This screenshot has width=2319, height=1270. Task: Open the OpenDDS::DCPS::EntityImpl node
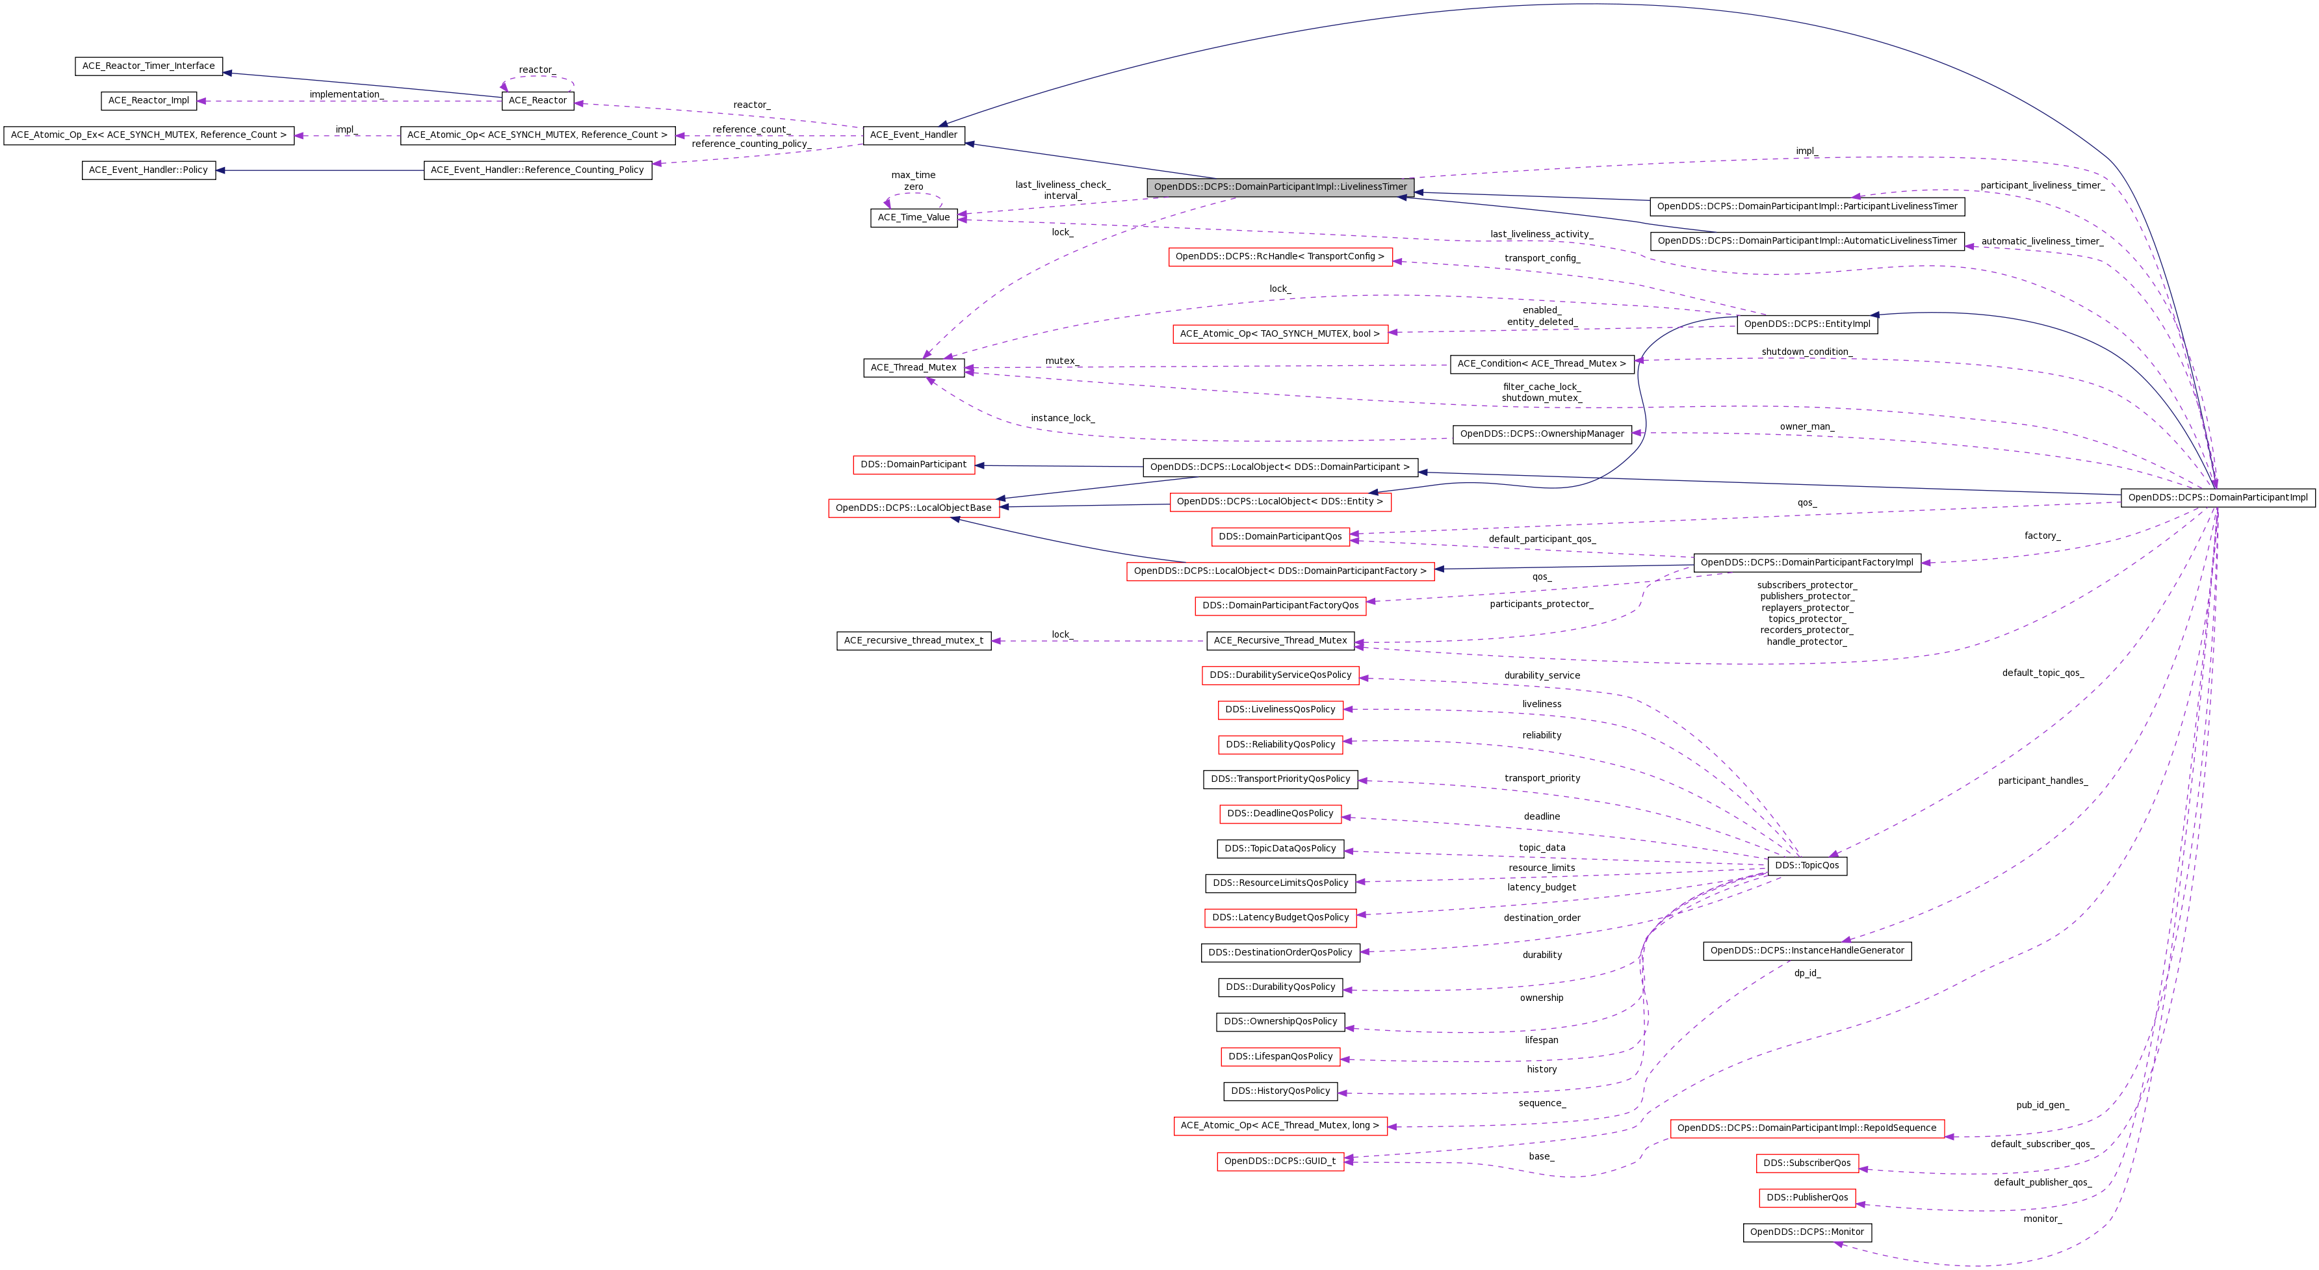click(x=1807, y=324)
